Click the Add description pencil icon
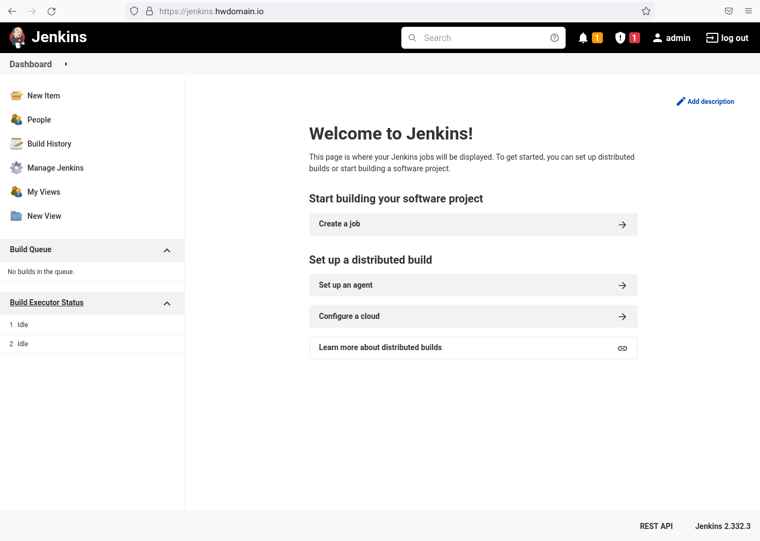 tap(681, 101)
